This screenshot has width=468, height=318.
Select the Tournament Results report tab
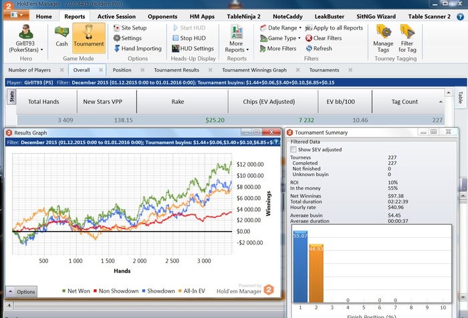(x=177, y=70)
